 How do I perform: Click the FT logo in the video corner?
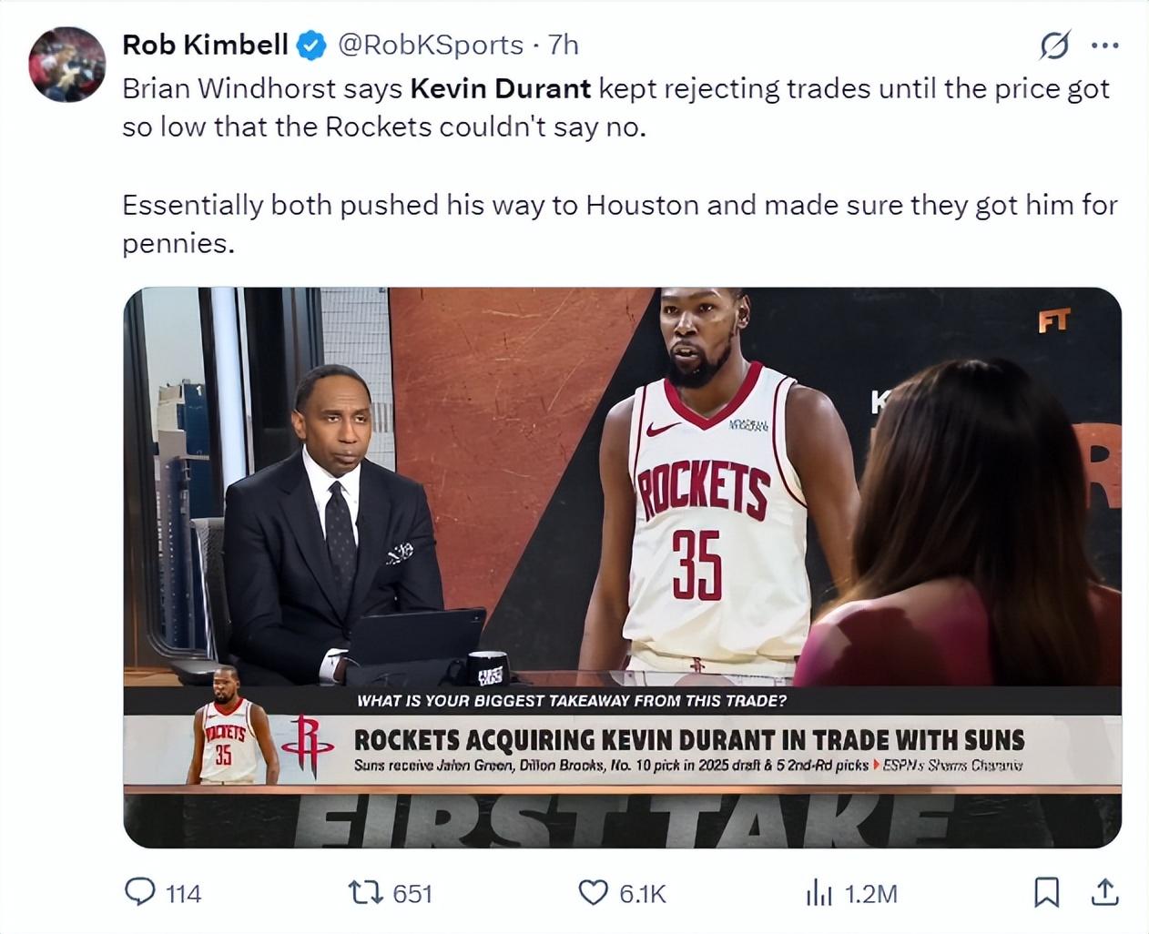click(x=1055, y=320)
